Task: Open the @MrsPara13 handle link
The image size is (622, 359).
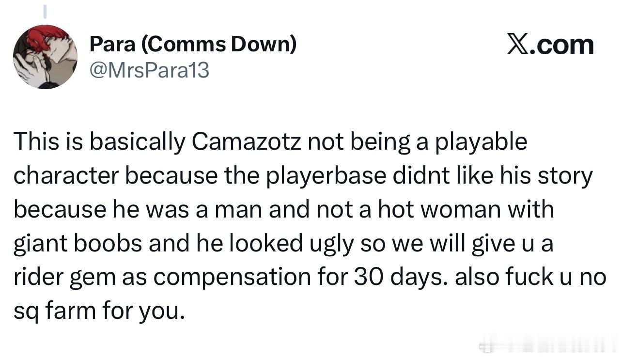Action: [x=149, y=70]
